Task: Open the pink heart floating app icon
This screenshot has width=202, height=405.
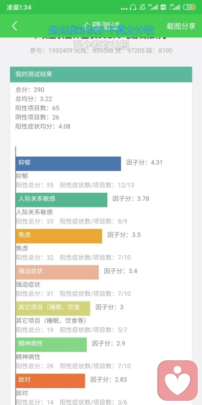Action: click(x=178, y=380)
